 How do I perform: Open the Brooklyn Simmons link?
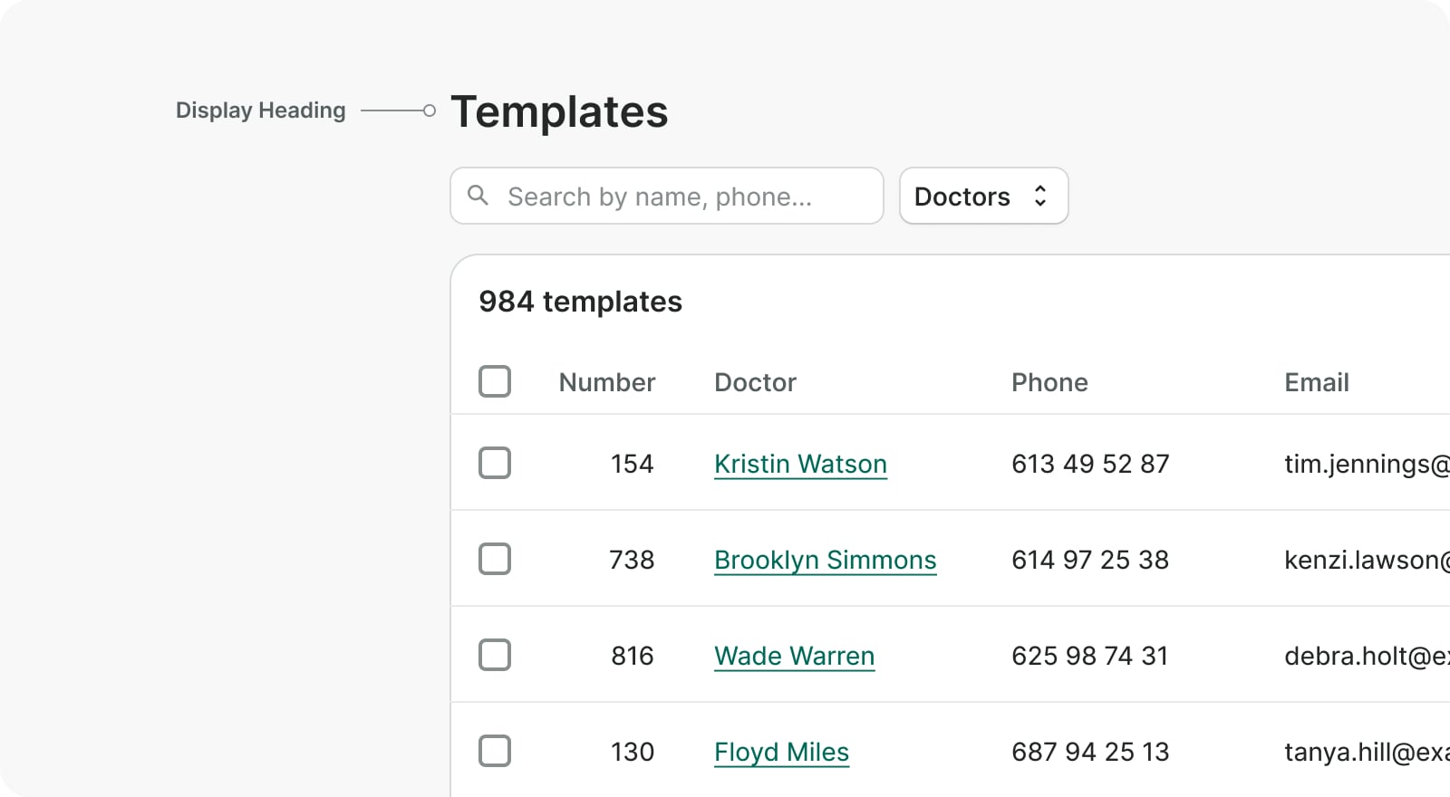point(825,560)
